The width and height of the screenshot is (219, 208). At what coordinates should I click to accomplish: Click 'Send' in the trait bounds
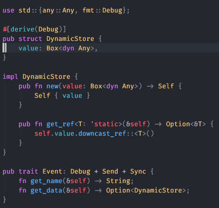[110, 172]
